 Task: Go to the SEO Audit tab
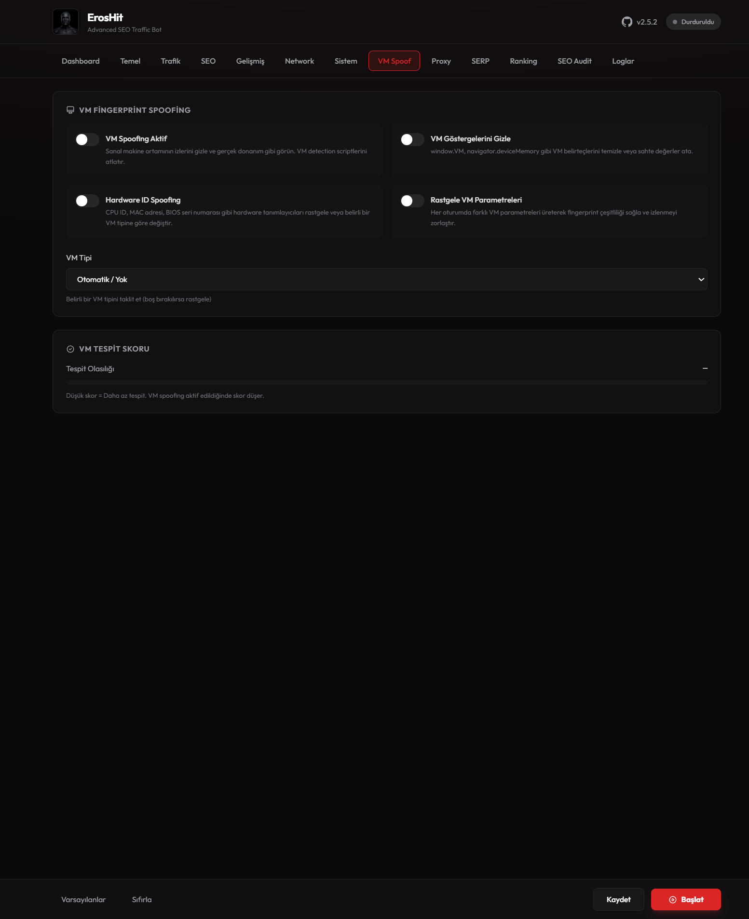coord(574,61)
